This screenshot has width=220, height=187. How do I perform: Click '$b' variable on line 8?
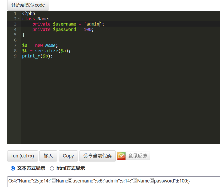25,51
